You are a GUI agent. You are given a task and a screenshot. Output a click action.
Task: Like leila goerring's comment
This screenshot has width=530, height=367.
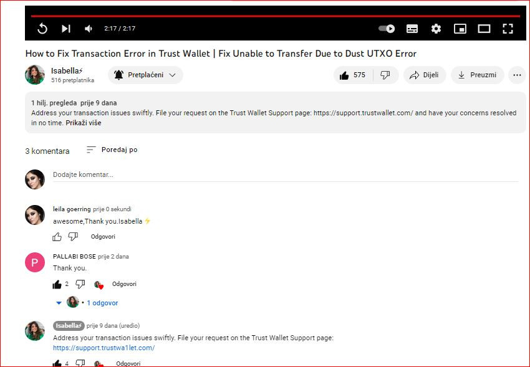tap(57, 237)
